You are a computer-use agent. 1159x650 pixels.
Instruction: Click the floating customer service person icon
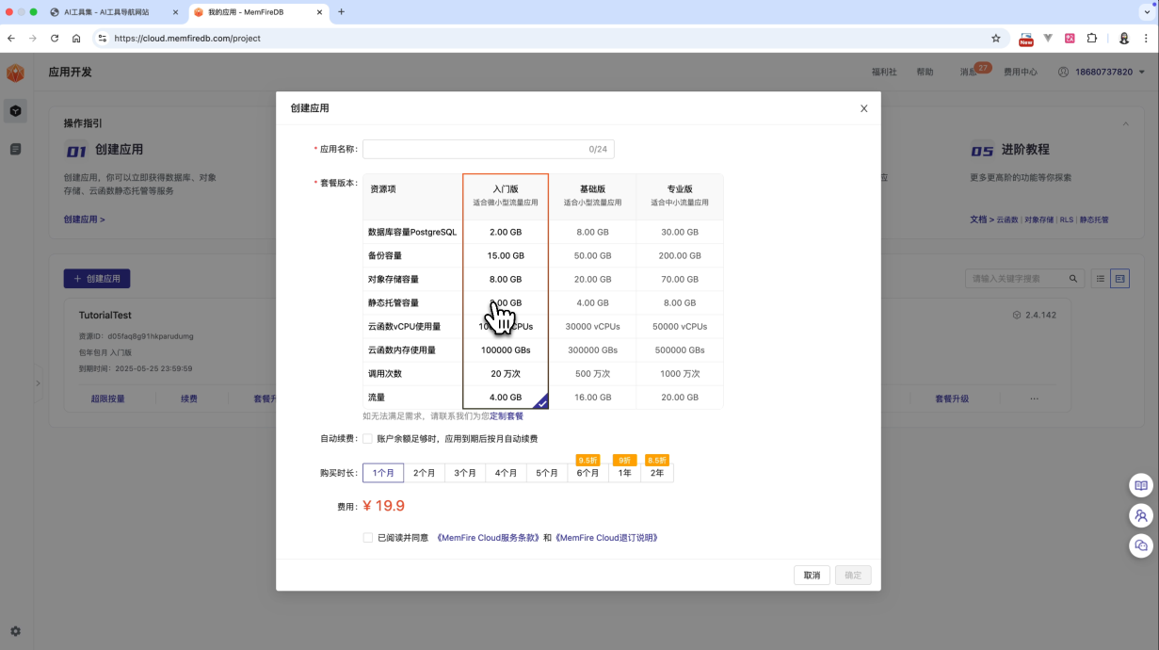point(1141,515)
